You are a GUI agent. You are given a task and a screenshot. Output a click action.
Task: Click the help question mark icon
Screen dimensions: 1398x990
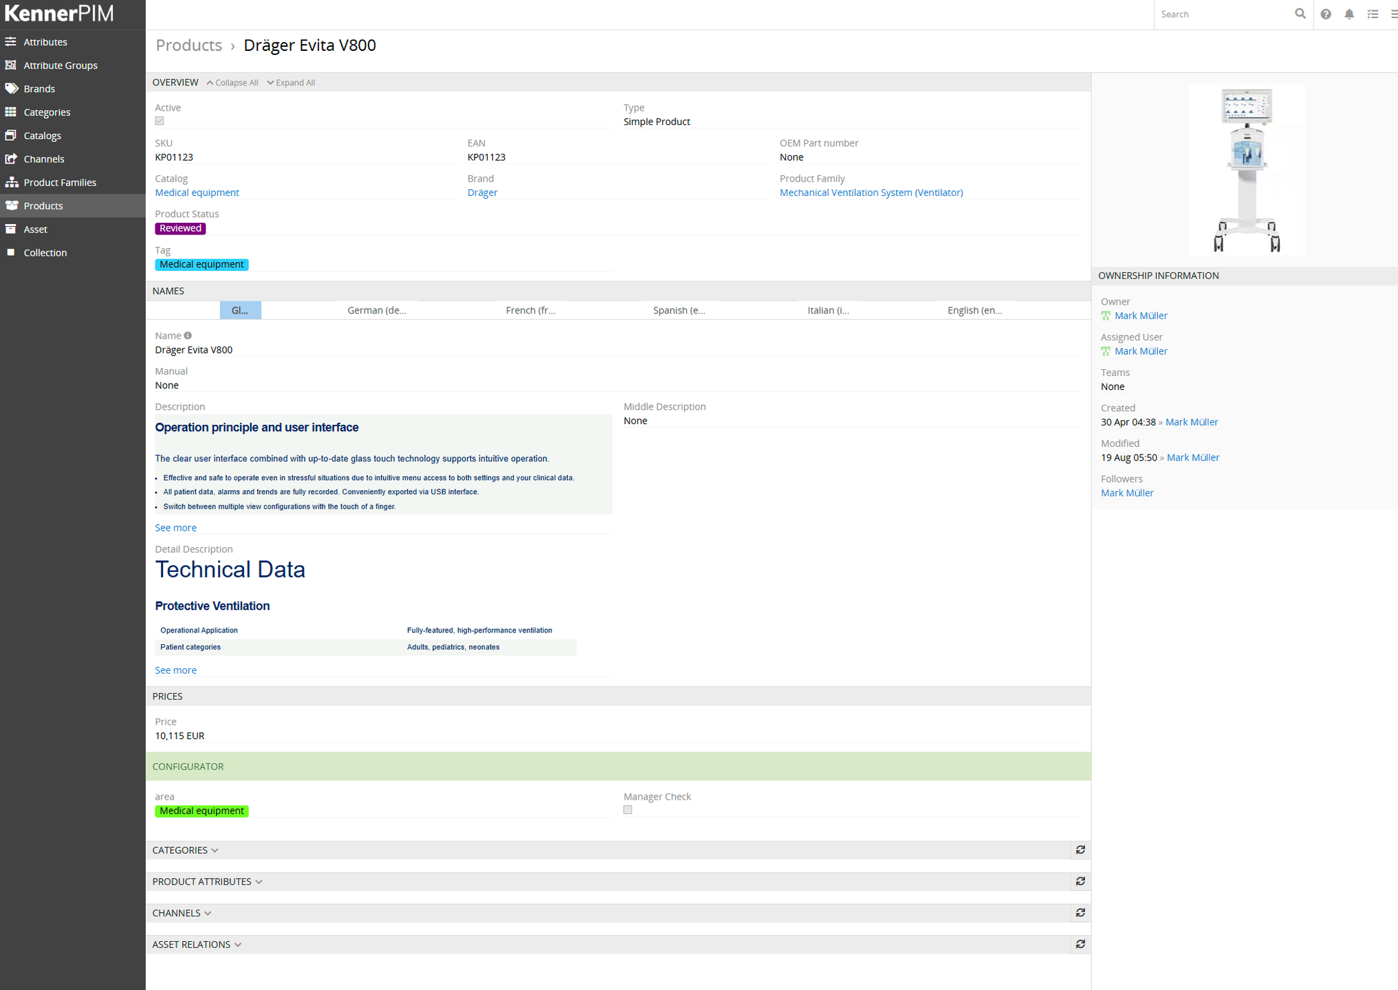(1326, 14)
